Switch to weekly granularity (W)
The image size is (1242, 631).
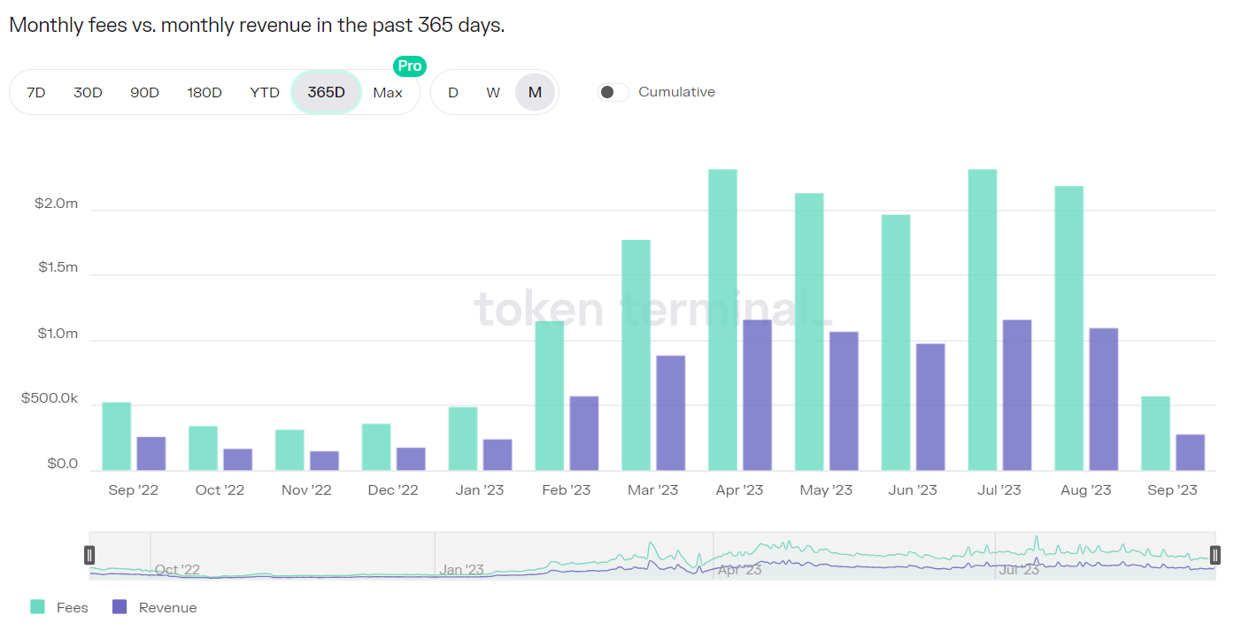pyautogui.click(x=493, y=92)
